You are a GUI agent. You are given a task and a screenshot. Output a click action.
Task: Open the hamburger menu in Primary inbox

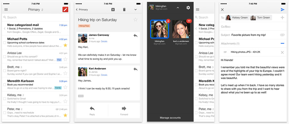(x=6, y=10)
